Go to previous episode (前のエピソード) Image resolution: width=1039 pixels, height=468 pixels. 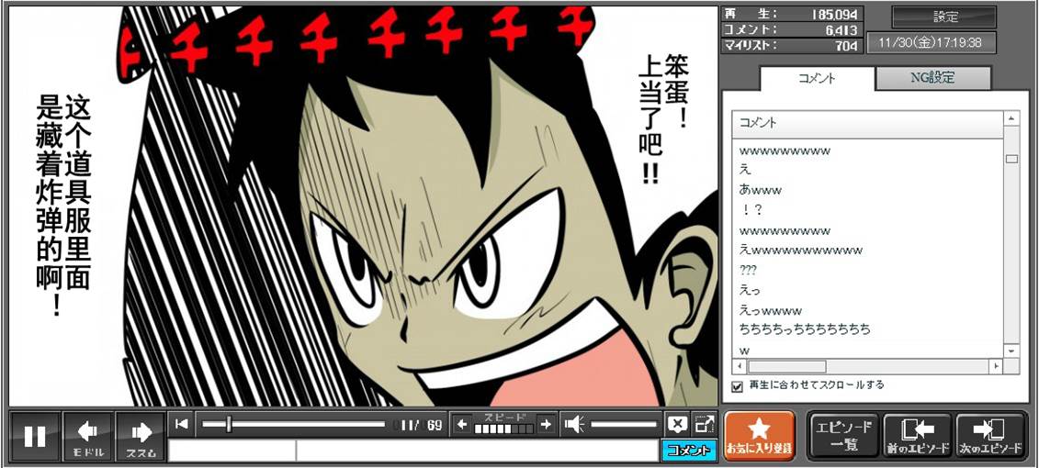[x=918, y=436]
